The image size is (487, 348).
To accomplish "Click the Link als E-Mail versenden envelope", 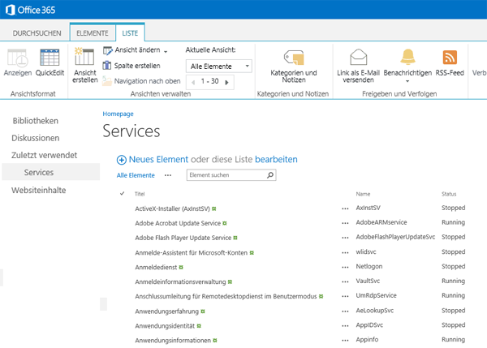I will click(x=359, y=57).
